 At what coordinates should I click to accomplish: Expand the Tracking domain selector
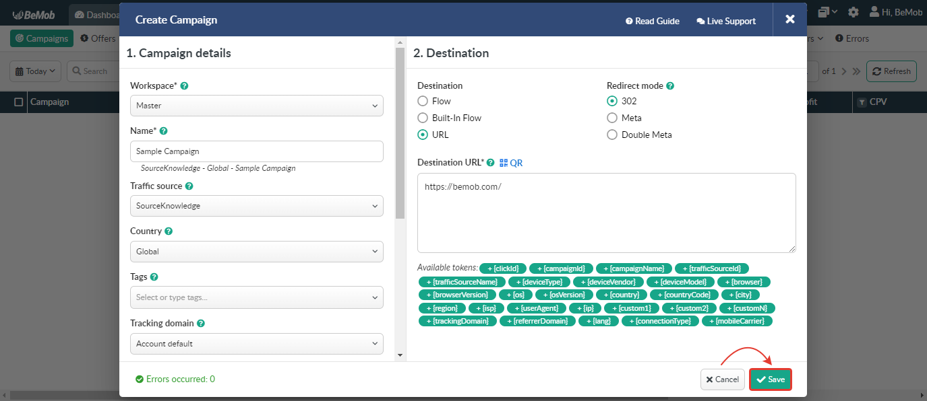256,344
